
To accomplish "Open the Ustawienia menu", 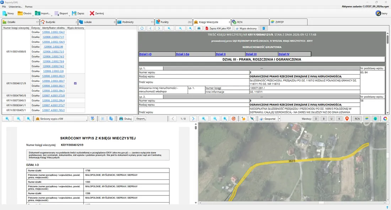I will (15, 7).
